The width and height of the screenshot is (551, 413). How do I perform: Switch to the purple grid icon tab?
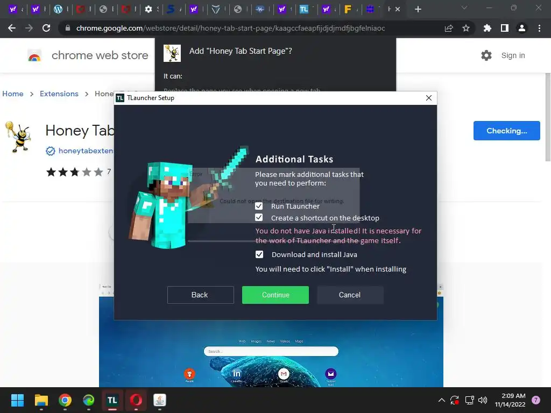[370, 10]
